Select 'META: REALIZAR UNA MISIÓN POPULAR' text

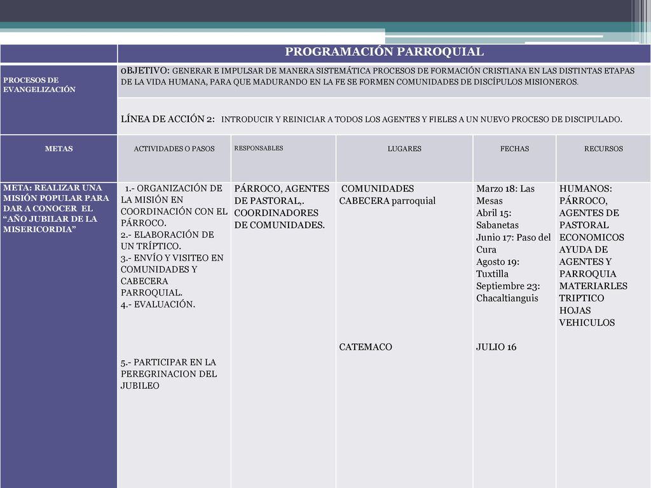56,208
